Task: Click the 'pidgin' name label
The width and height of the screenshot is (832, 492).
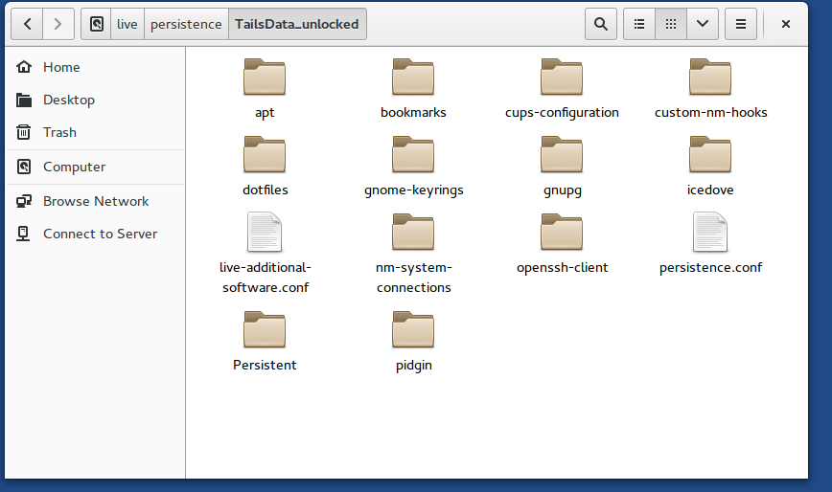Action: [414, 366]
